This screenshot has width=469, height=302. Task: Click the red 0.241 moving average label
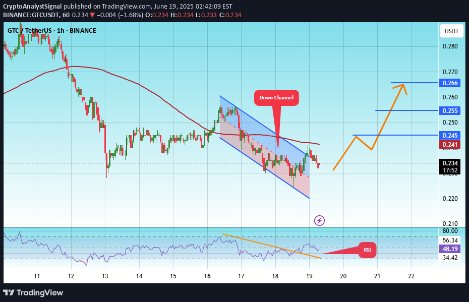coord(450,145)
